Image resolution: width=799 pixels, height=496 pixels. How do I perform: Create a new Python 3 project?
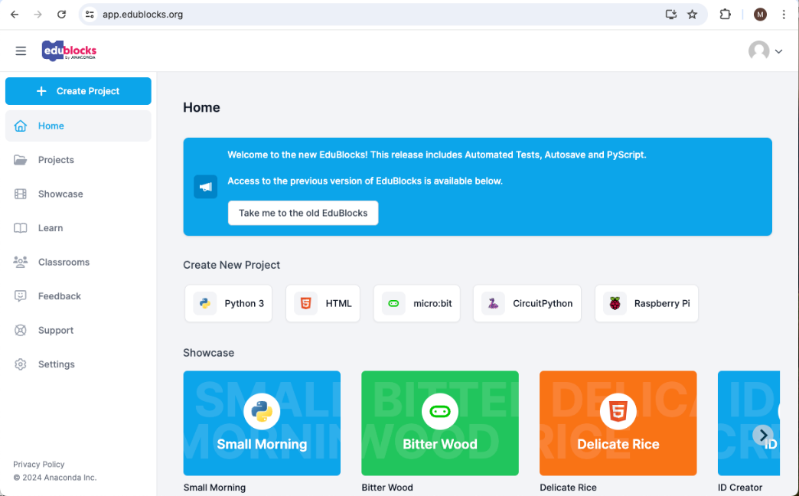pyautogui.click(x=229, y=304)
